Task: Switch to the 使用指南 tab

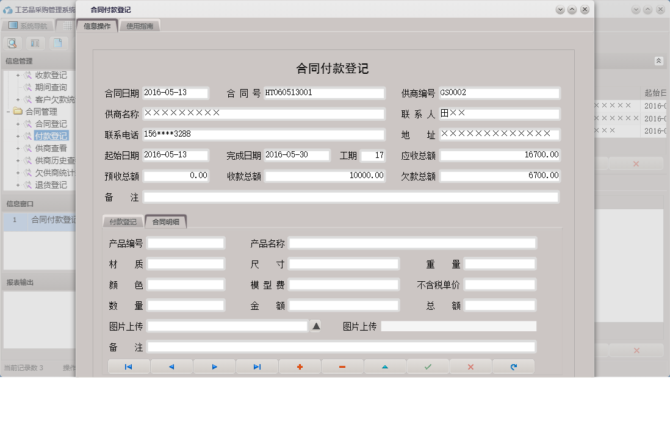Action: [140, 26]
